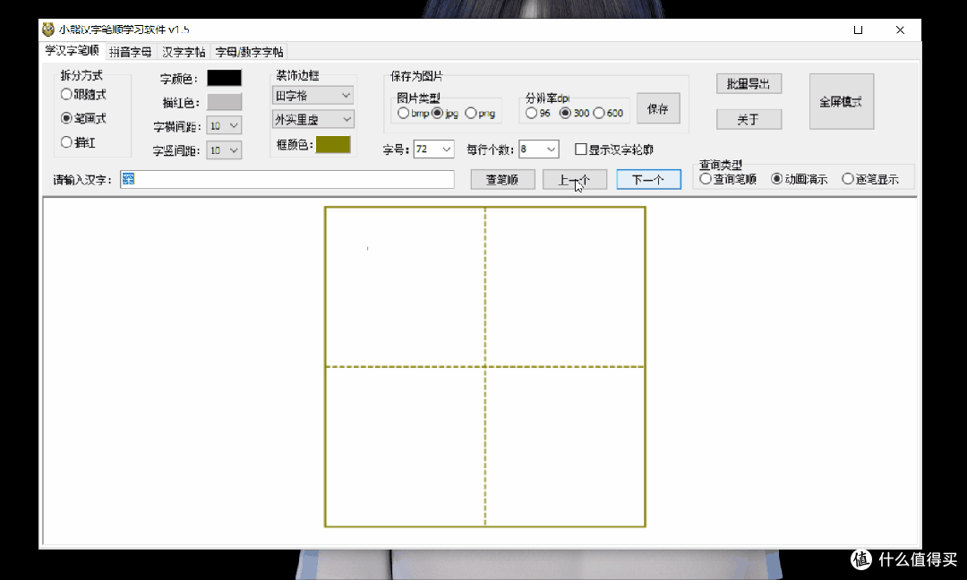This screenshot has width=967, height=580.
Task: Click the 保存 save button
Action: tap(658, 108)
